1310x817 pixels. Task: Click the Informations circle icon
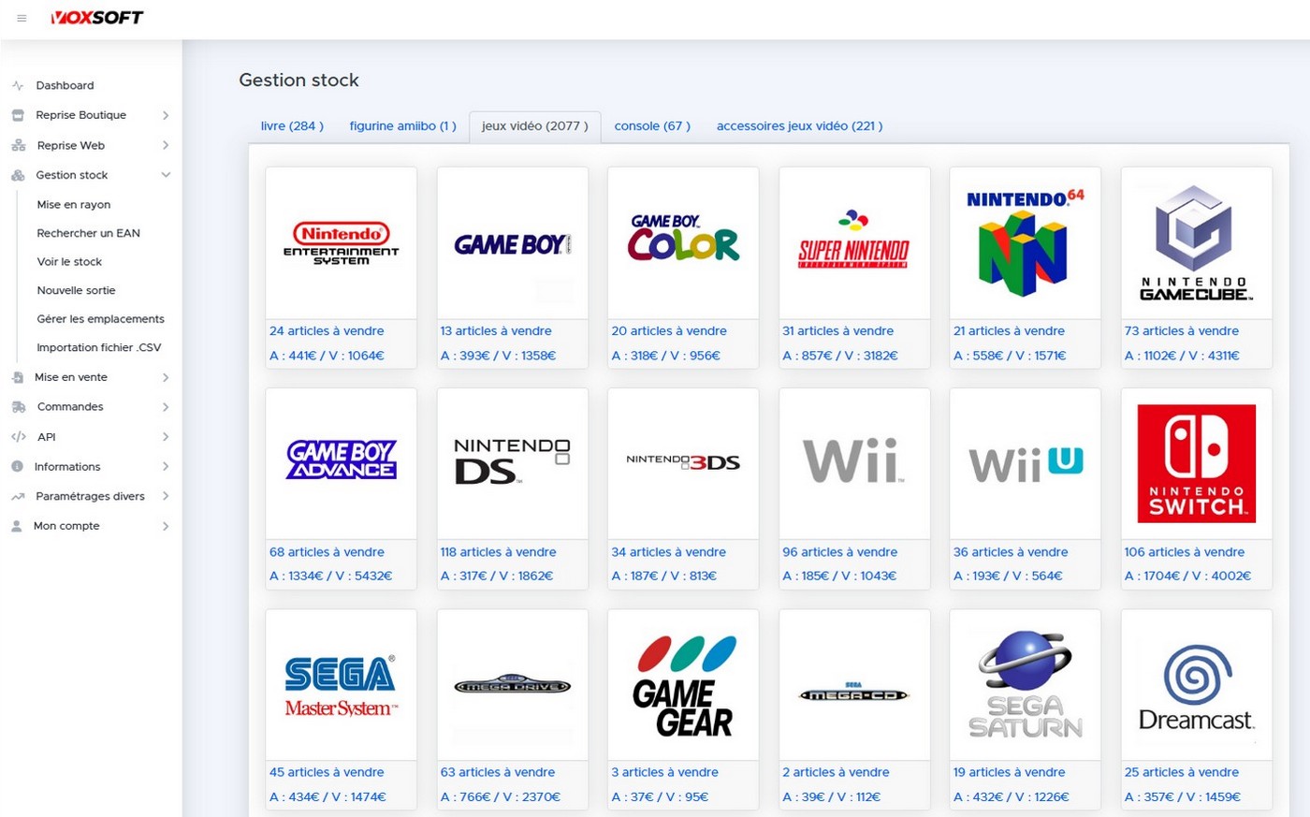click(x=17, y=467)
